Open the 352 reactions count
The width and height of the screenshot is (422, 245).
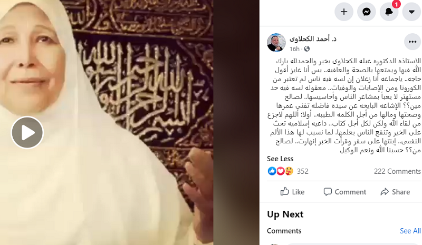point(302,171)
